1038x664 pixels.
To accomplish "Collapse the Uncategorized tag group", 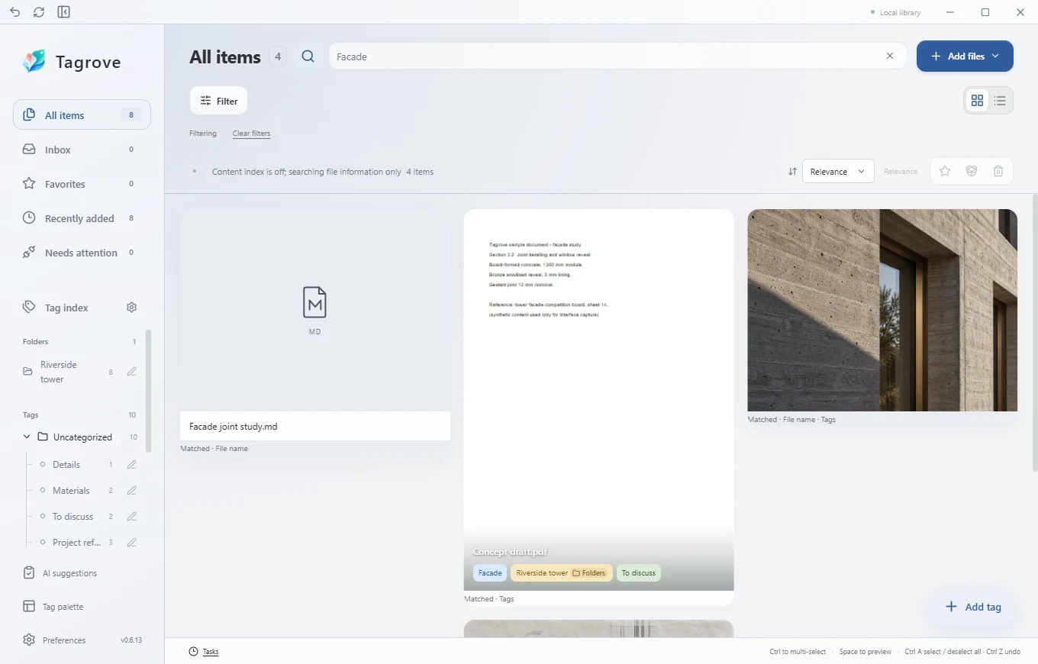I will coord(27,437).
